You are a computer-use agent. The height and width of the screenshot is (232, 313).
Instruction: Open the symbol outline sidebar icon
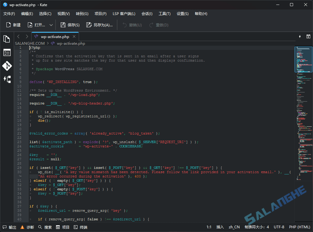coord(7,79)
